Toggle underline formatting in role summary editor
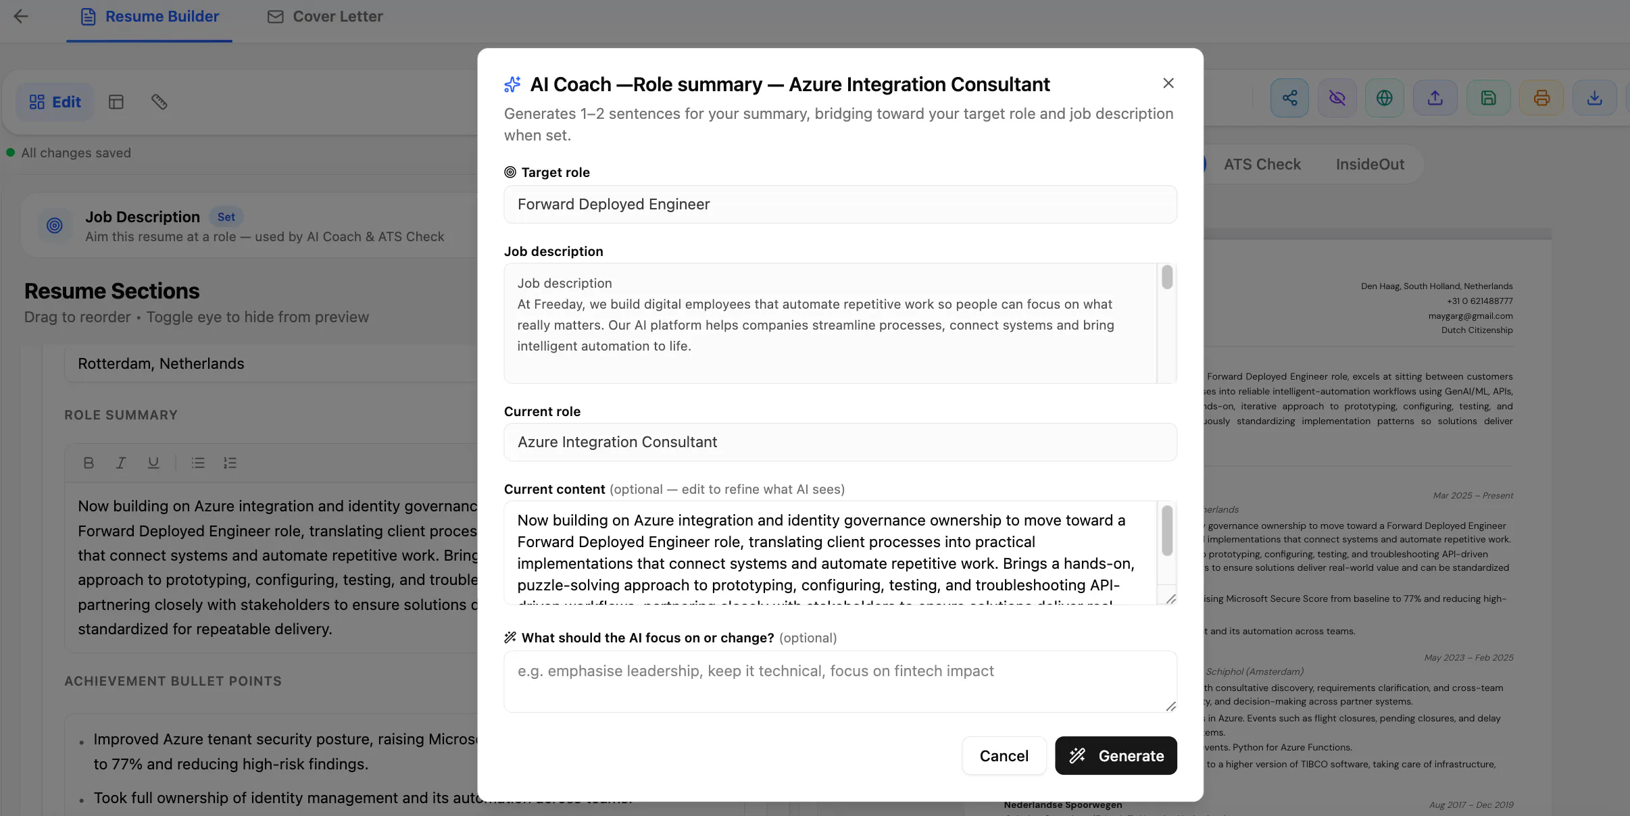Screen dimensions: 1630x816 pos(153,463)
